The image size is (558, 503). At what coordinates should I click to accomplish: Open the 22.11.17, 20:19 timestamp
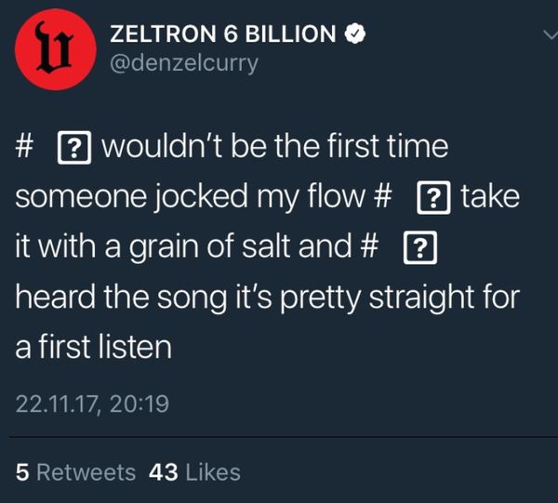92,404
